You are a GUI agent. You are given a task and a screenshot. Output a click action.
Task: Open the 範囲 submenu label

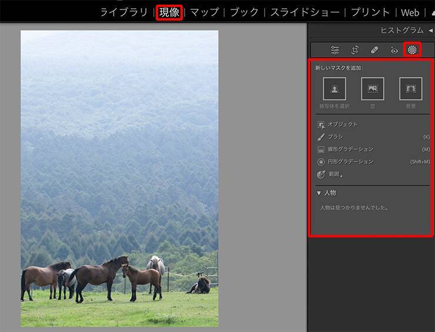[335, 174]
